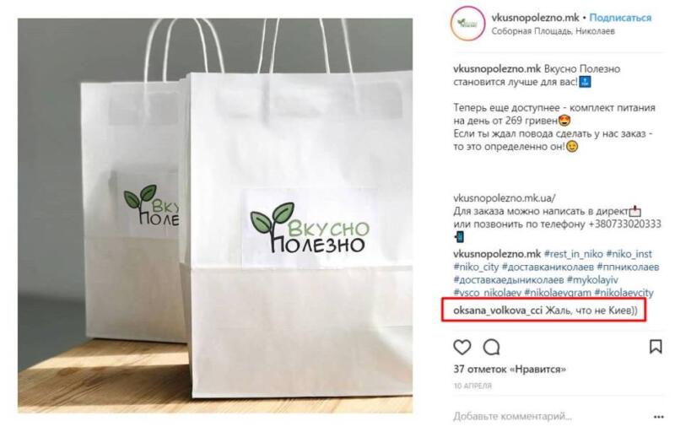Open oksana_volkova_cci commenter profile
Image resolution: width=675 pixels, height=432 pixels.
click(498, 310)
